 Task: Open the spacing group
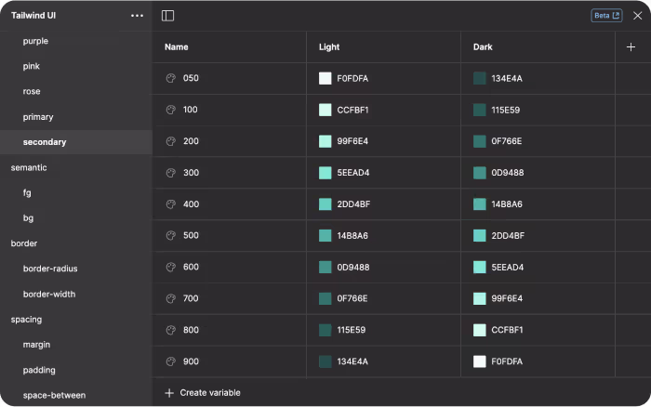[26, 320]
